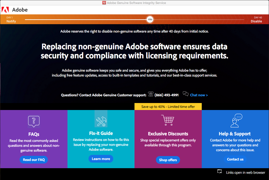Click the Save up to 40% banner
Viewport: 269px width, 180px height.
click(x=168, y=106)
